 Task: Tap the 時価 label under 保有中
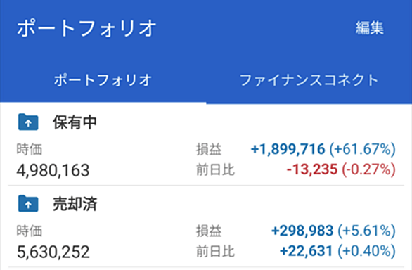pyautogui.click(x=30, y=149)
